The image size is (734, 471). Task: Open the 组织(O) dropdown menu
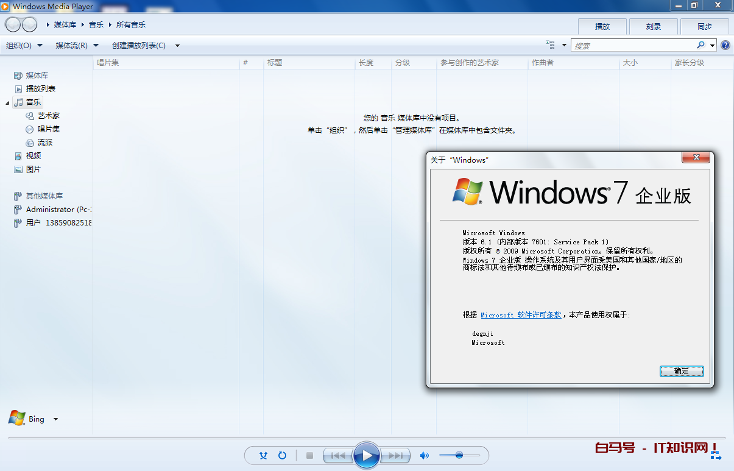click(x=24, y=46)
